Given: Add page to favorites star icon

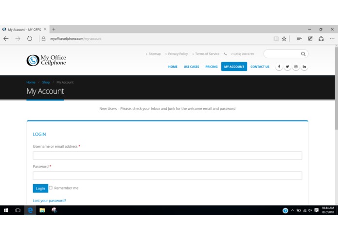Looking at the screenshot, I should tap(284, 39).
